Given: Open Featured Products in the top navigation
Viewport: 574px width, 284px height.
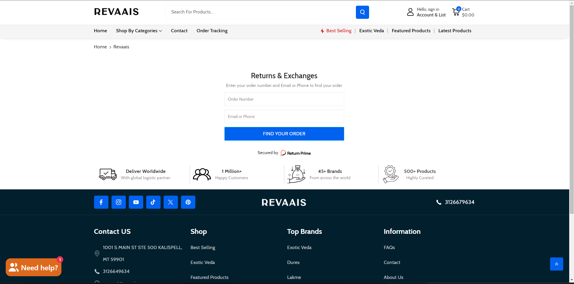Looking at the screenshot, I should click(411, 31).
